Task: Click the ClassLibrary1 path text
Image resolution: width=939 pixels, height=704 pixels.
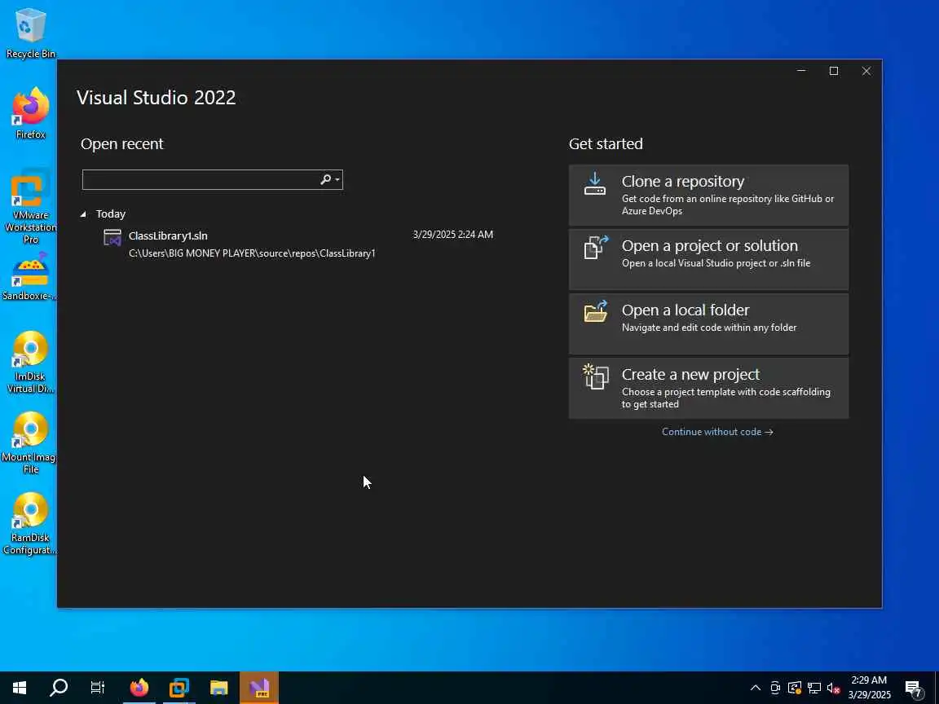Action: pyautogui.click(x=252, y=254)
